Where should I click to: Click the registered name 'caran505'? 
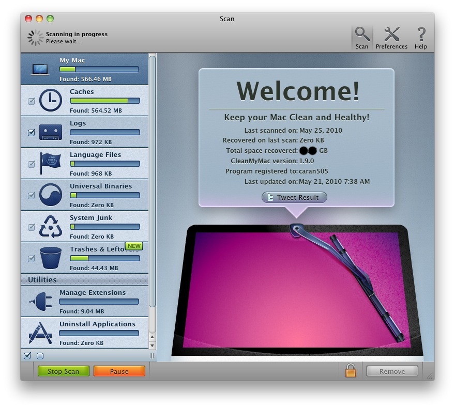[313, 171]
